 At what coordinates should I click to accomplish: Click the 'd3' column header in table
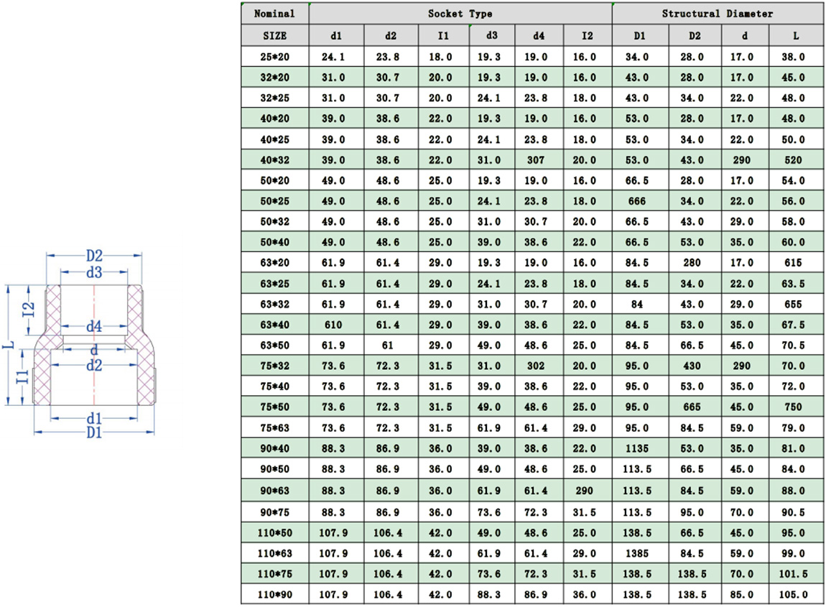pyautogui.click(x=491, y=35)
